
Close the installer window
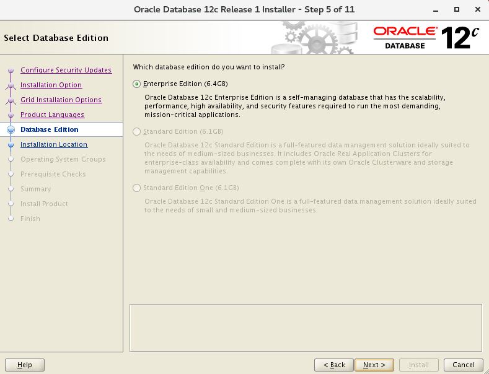[x=477, y=10]
